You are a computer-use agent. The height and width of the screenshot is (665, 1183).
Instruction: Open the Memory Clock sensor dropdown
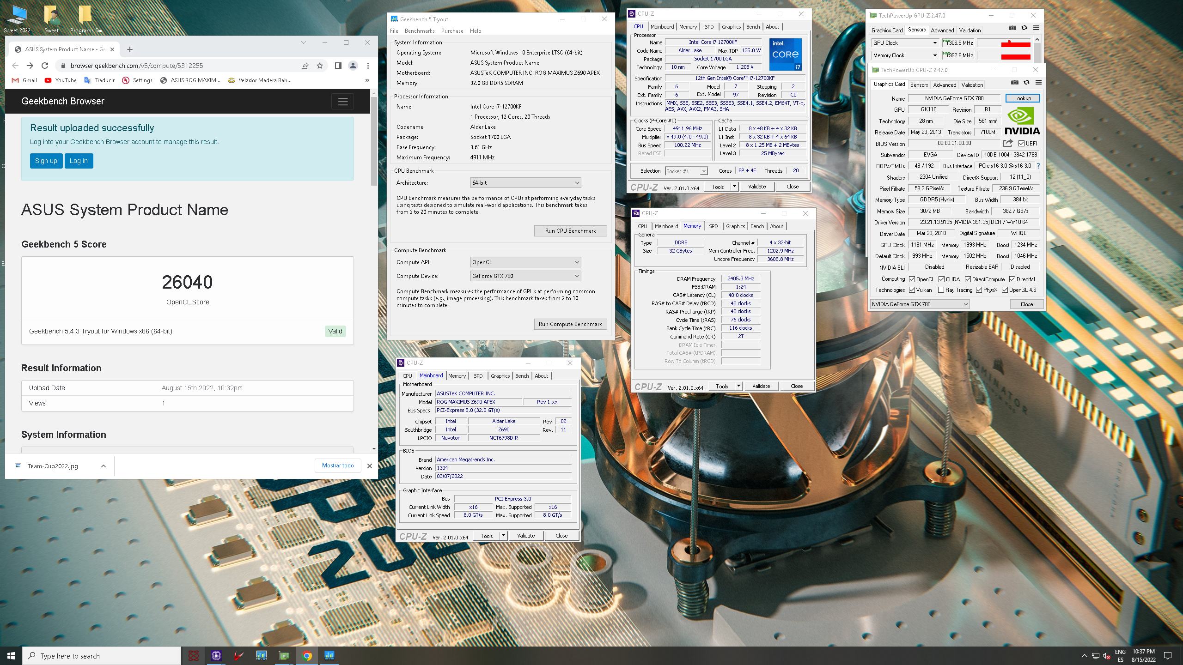[x=905, y=55]
